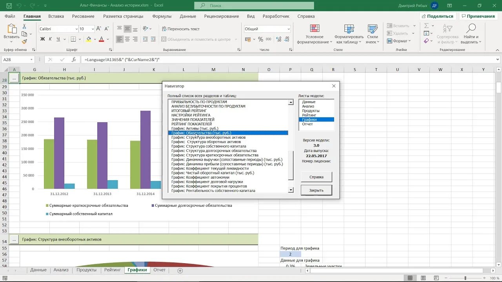Image resolution: width=502 pixels, height=282 pixels.
Task: Click the Поделиться button
Action: click(437, 16)
